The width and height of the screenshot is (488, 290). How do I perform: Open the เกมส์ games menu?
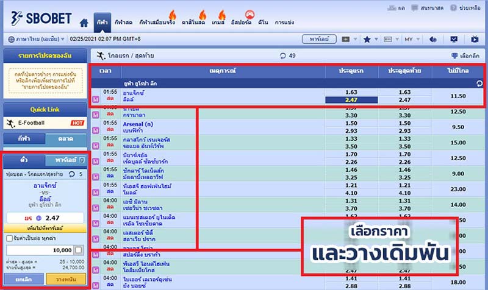pos(218,23)
